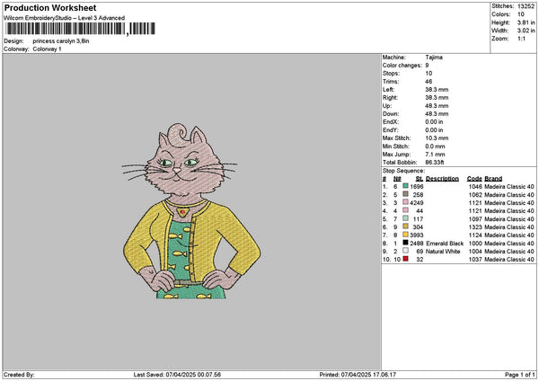Click the Natural White thread swatch
Image resolution: width=539 pixels, height=381 pixels.
[405, 251]
